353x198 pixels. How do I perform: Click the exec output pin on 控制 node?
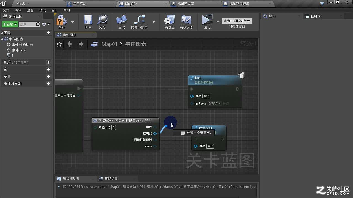coord(238,89)
